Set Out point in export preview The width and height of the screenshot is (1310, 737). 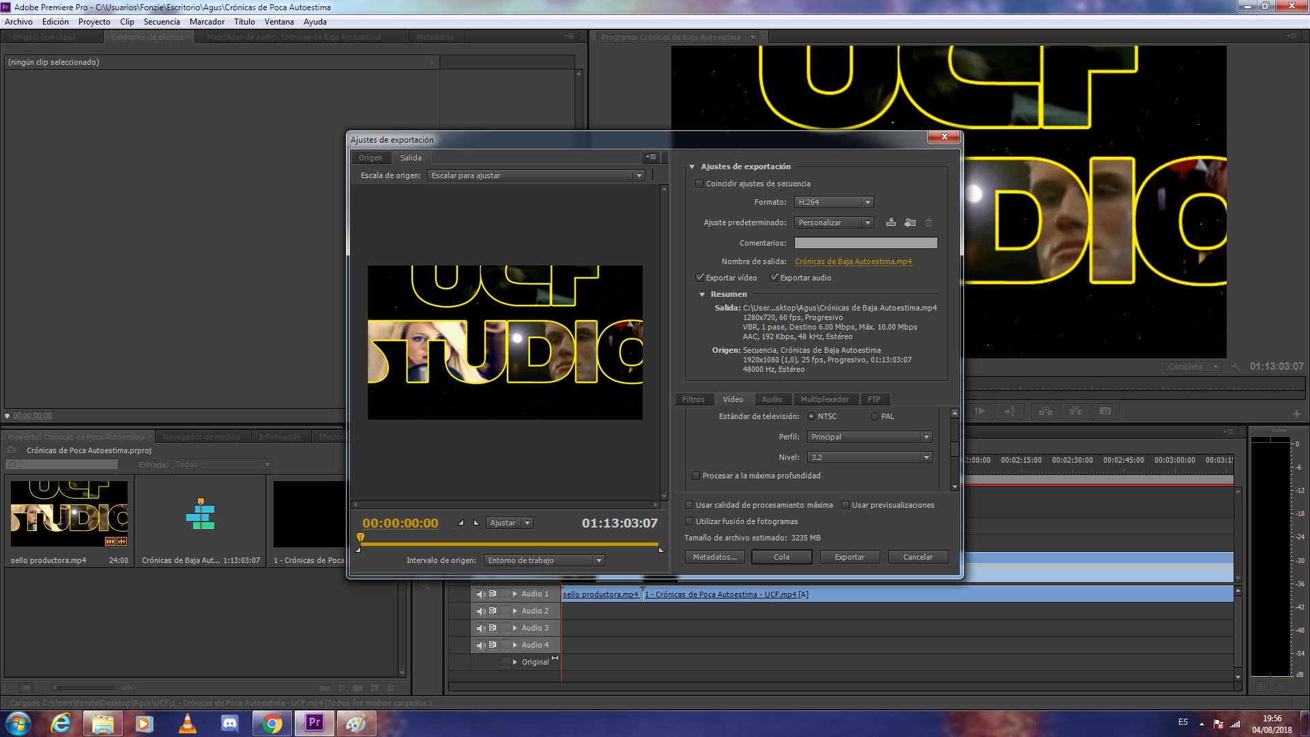pyautogui.click(x=476, y=523)
